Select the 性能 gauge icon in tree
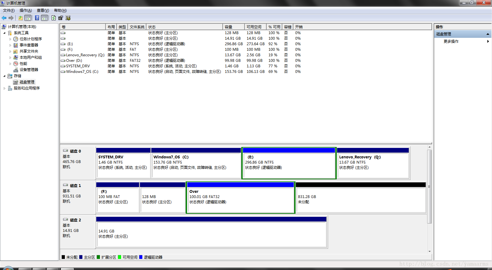Image resolution: width=492 pixels, height=270 pixels. (x=16, y=64)
